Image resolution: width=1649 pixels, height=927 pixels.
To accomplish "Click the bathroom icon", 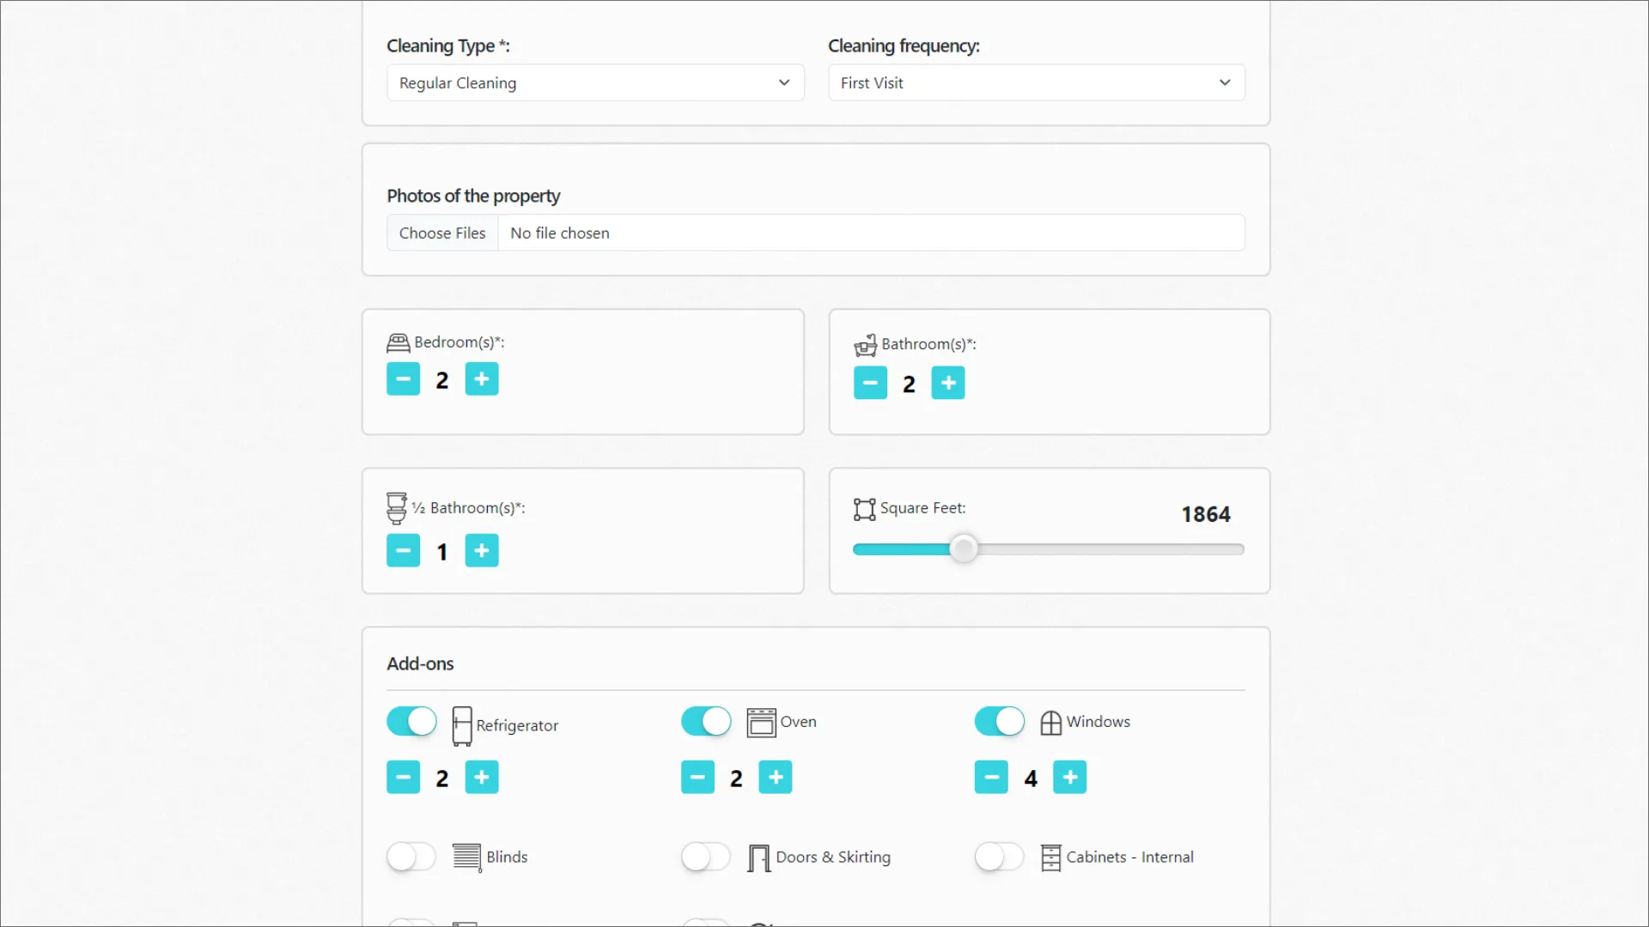I will 865,344.
